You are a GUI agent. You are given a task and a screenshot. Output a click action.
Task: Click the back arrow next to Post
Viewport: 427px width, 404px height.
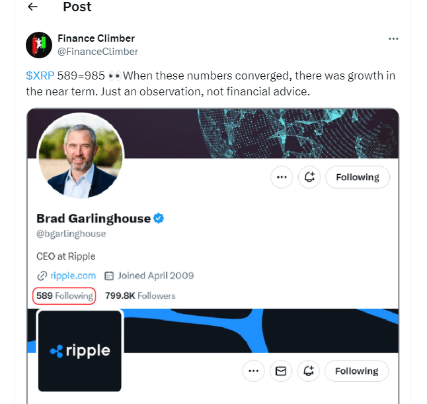(x=33, y=7)
